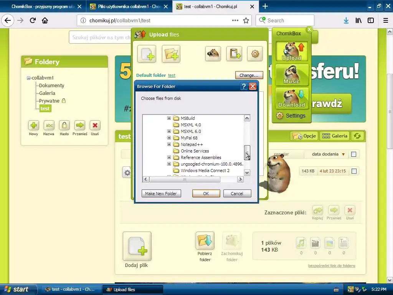Click the image files count icon
The width and height of the screenshot is (393, 295).
[x=329, y=243]
